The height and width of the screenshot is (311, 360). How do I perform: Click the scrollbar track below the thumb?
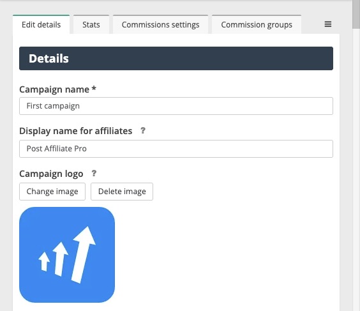pos(356,170)
